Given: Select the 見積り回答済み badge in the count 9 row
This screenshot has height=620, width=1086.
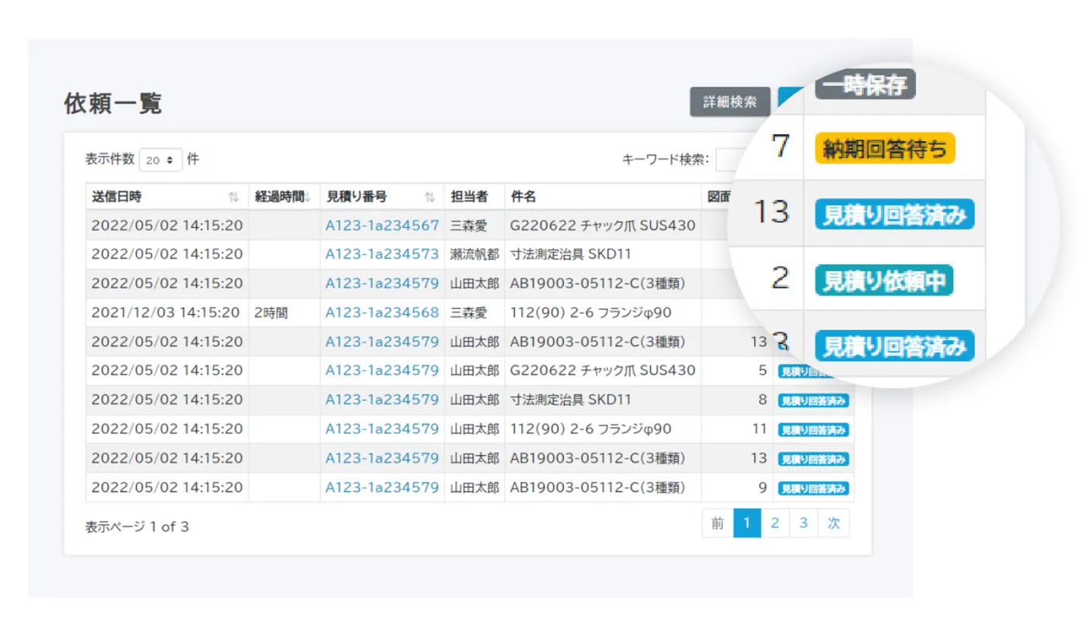Looking at the screenshot, I should tap(814, 489).
